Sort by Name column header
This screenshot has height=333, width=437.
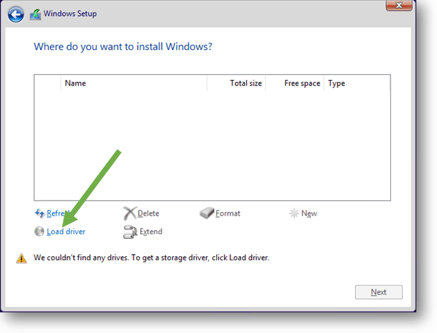133,83
